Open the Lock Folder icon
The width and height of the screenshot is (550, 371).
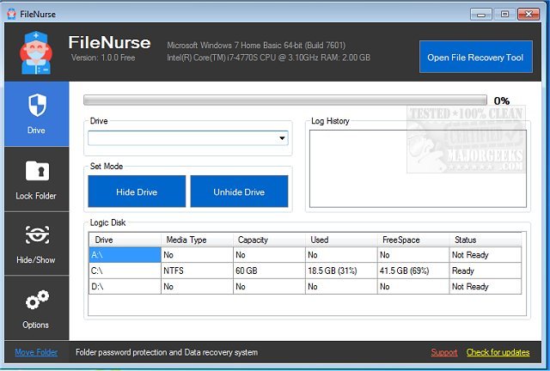37,170
